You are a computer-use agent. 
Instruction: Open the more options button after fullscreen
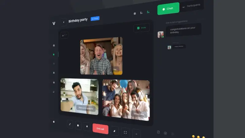tap(136, 134)
